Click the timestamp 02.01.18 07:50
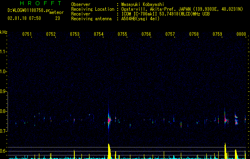This screenshot has width=250, height=159. click(x=24, y=18)
